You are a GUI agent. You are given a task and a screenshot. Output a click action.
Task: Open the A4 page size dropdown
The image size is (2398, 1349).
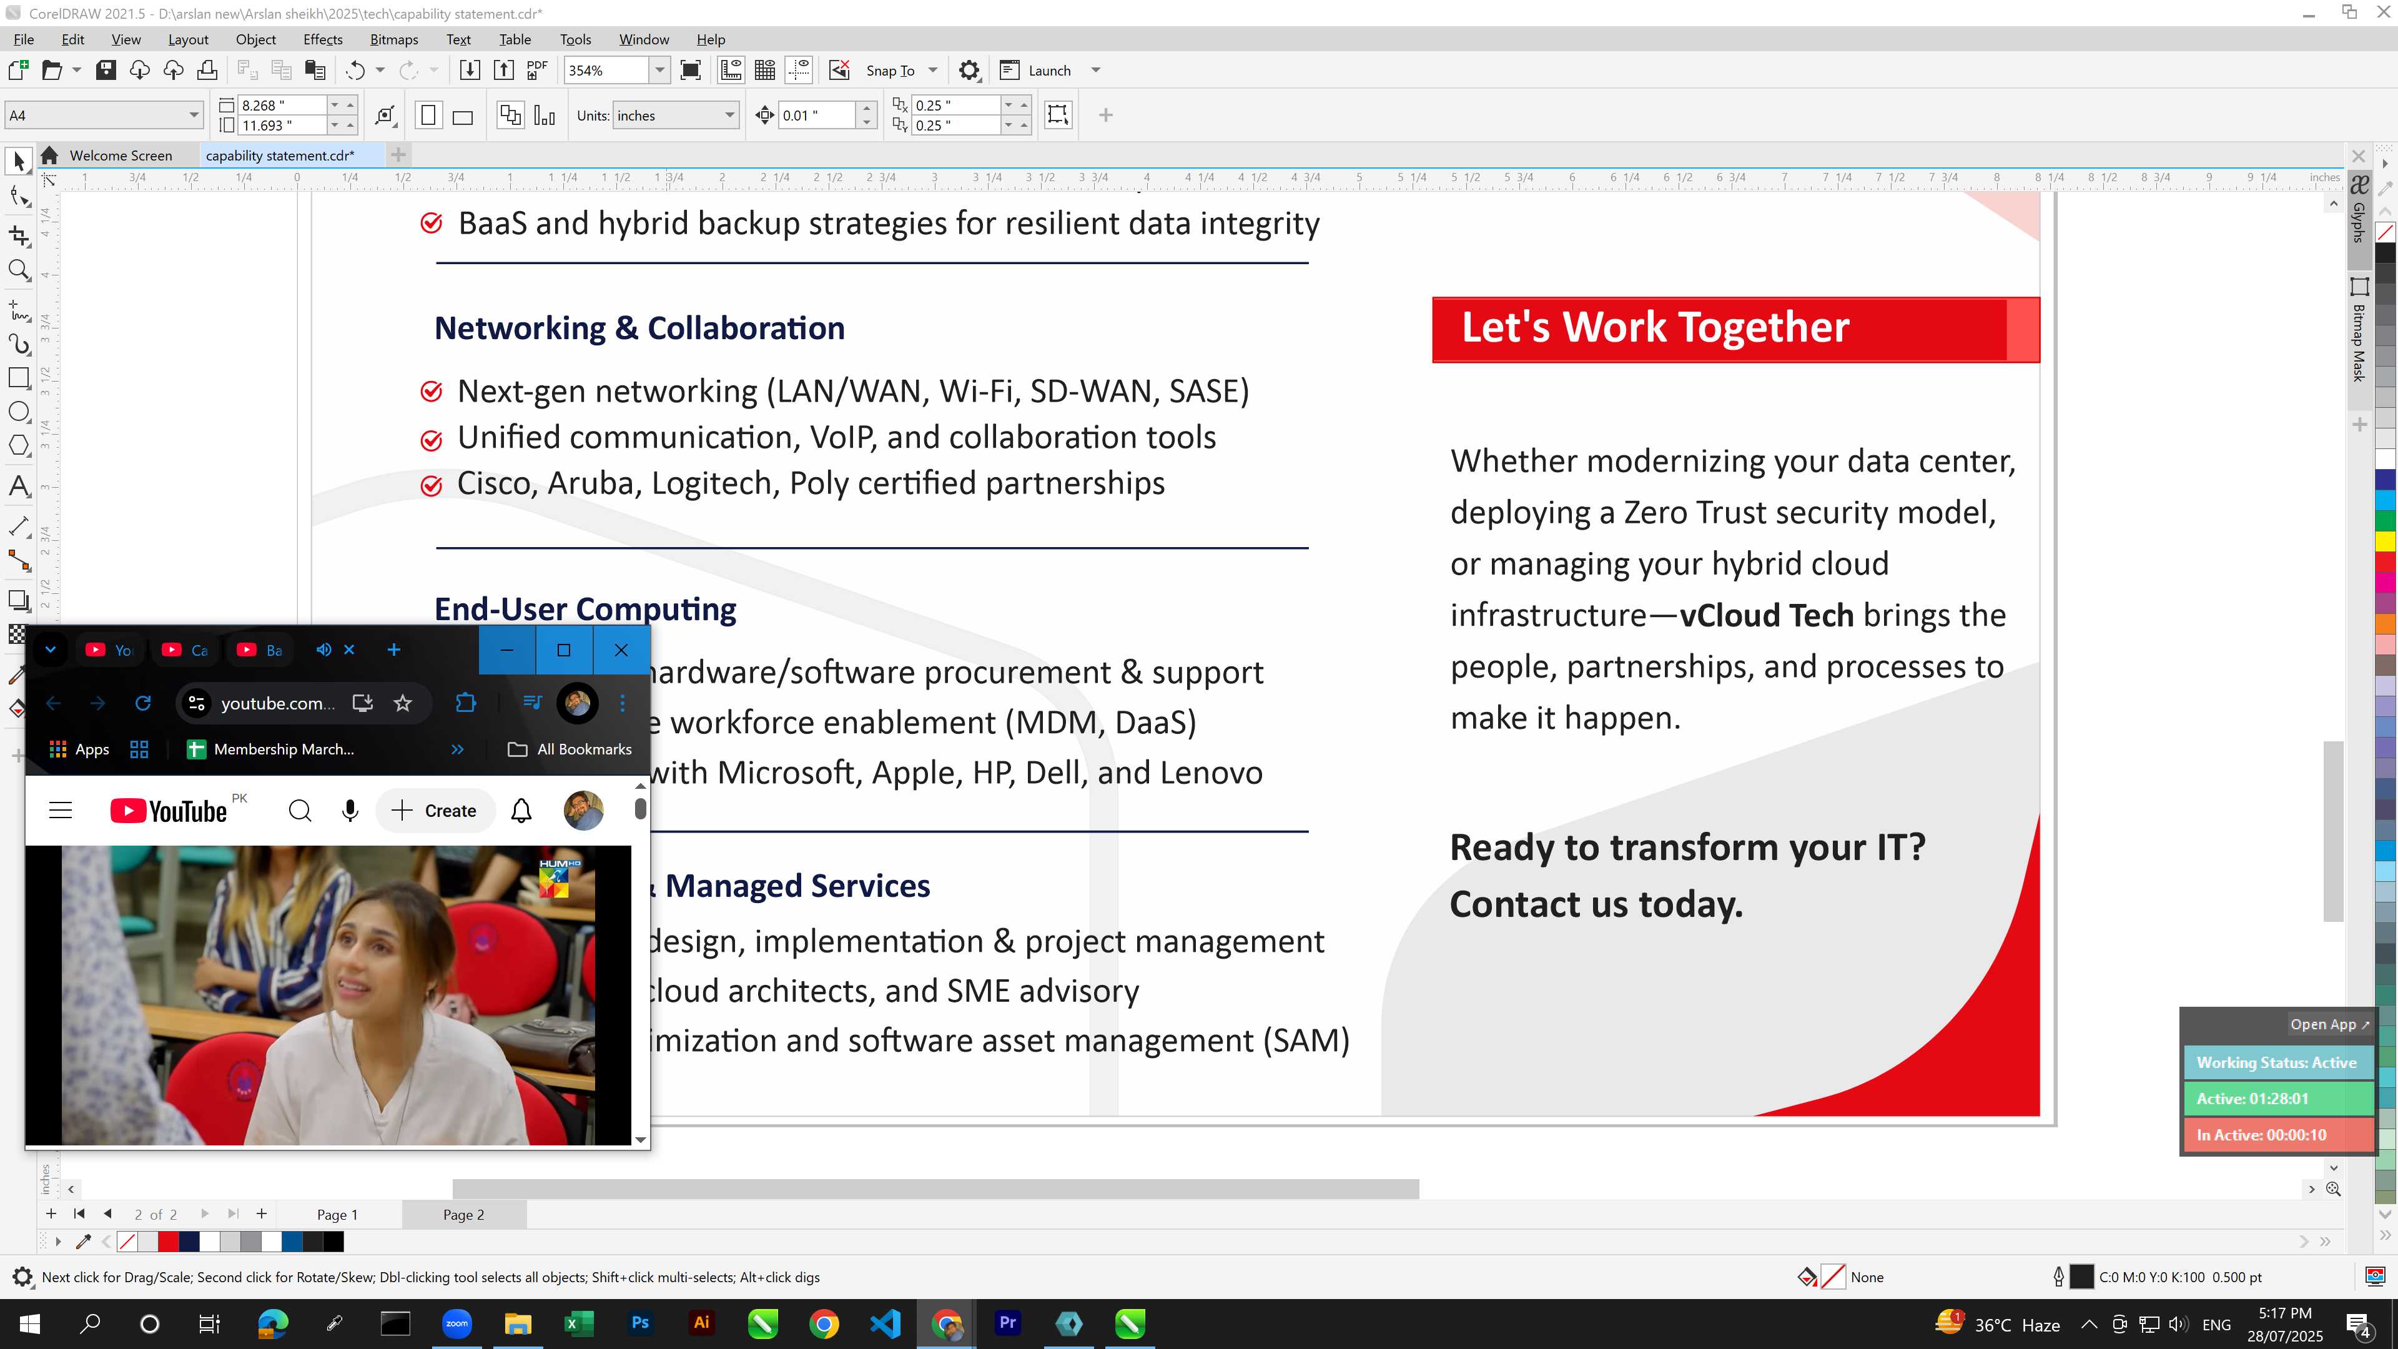click(194, 116)
